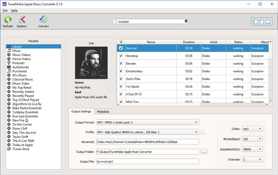Viewport: 278px width, 175px height.
Task: Click the Output File name field
Action: coord(147,162)
